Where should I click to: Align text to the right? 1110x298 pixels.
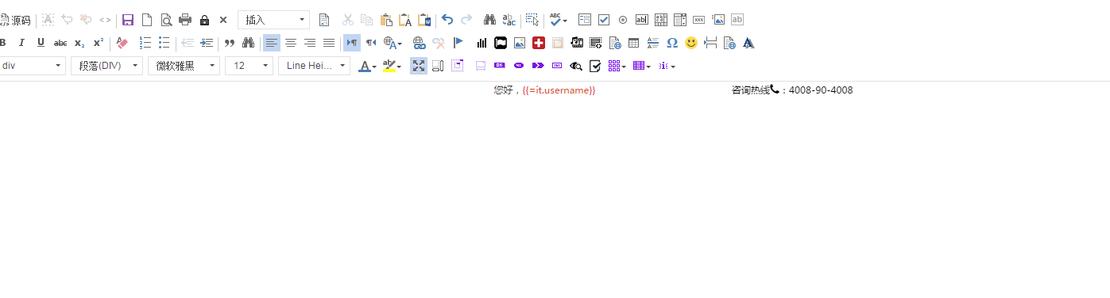tap(310, 43)
